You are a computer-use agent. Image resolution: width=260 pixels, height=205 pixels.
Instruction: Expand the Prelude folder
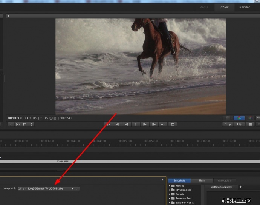click(x=170, y=194)
